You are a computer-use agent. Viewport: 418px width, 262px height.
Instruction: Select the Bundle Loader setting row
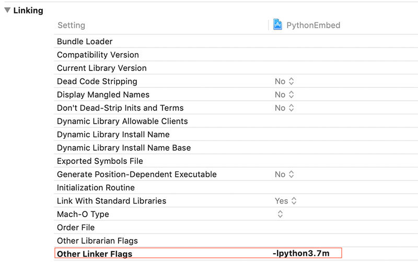pyautogui.click(x=85, y=42)
